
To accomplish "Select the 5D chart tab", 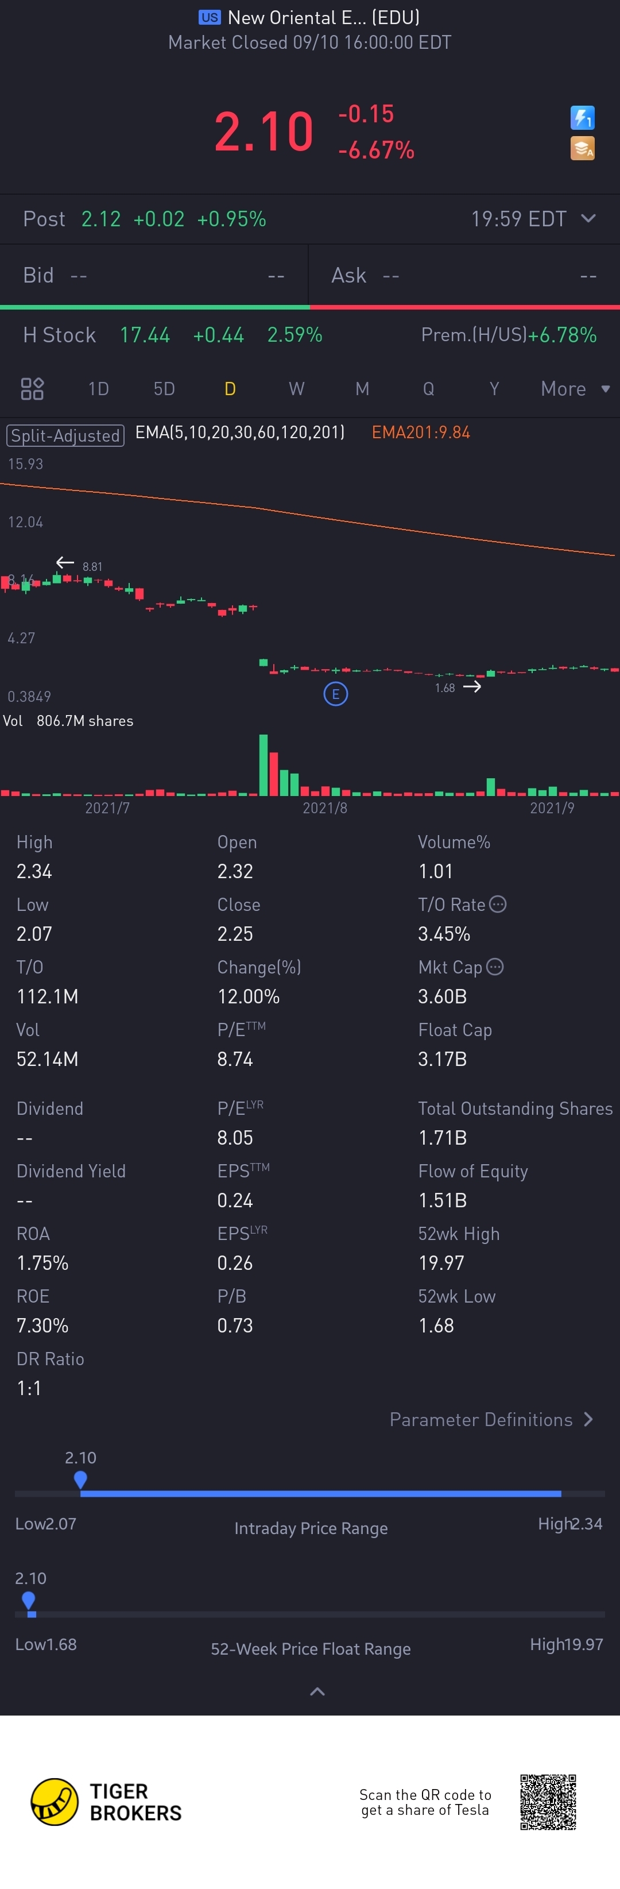I will (x=164, y=389).
